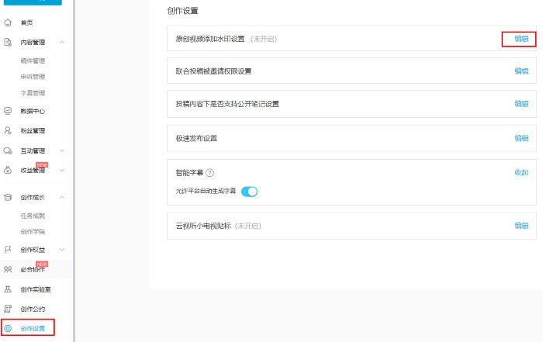Click the 粉丝管理 fans management icon
Image resolution: width=543 pixels, height=342 pixels.
(8, 130)
